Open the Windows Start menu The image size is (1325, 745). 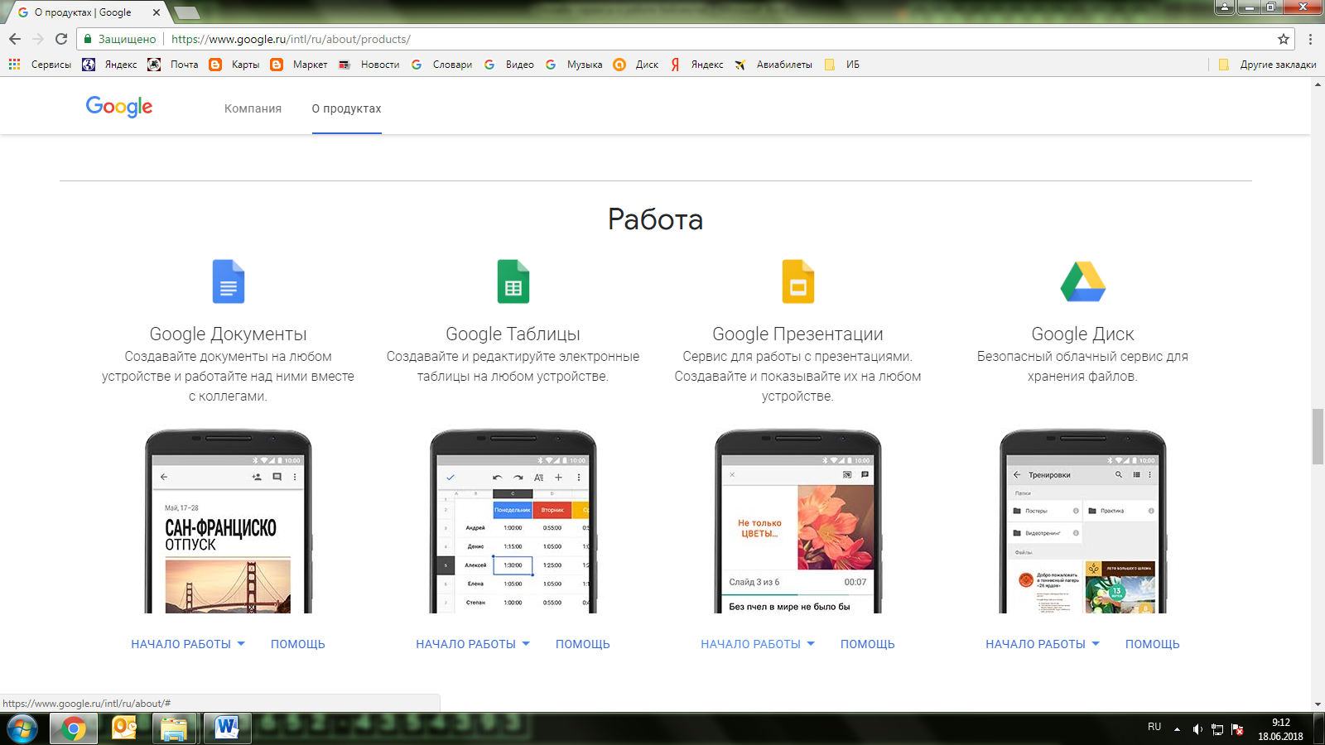click(22, 728)
